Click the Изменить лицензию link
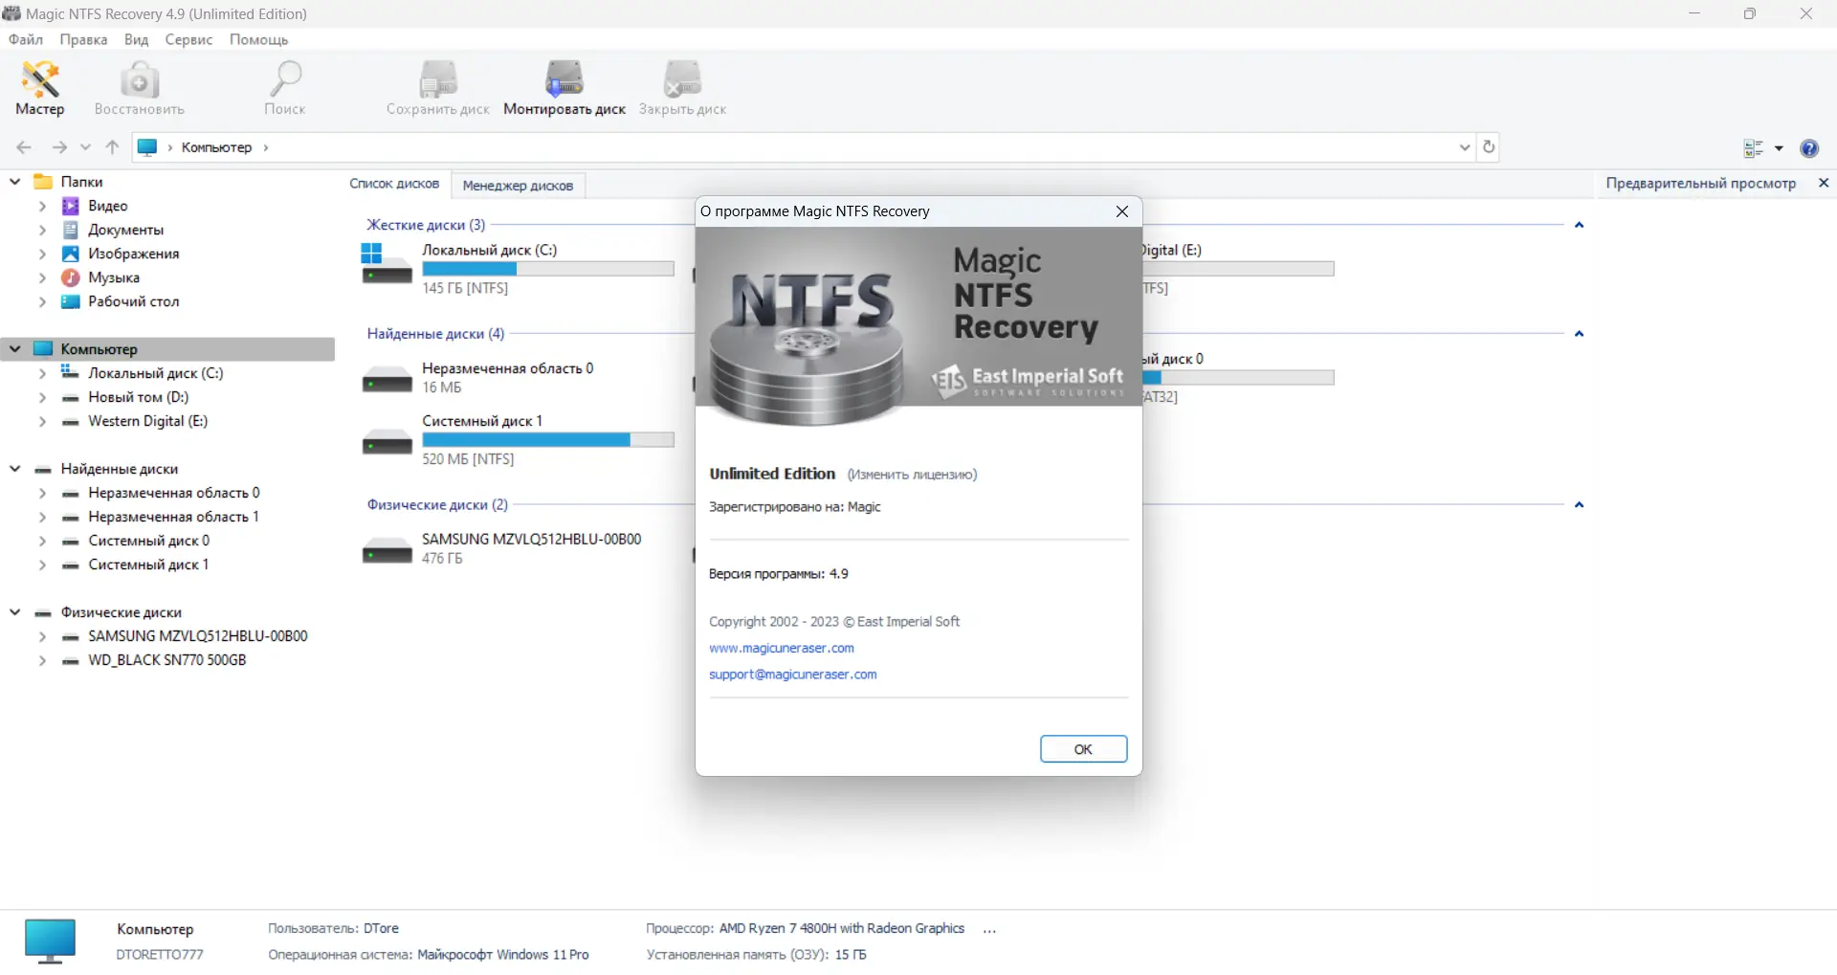This screenshot has height=975, width=1837. (912, 475)
